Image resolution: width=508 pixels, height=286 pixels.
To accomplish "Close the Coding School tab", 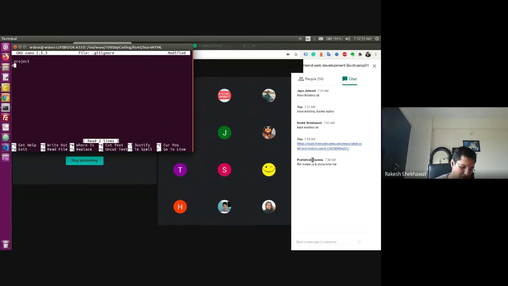I will pos(244,46).
